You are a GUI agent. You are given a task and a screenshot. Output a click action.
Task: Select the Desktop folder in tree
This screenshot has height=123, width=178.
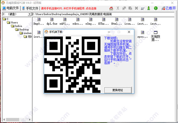22,29
